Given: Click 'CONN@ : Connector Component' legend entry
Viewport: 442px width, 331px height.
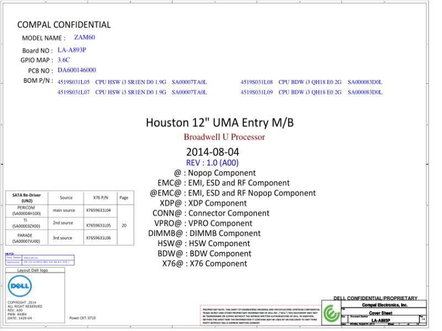Looking at the screenshot, I should click(211, 213).
